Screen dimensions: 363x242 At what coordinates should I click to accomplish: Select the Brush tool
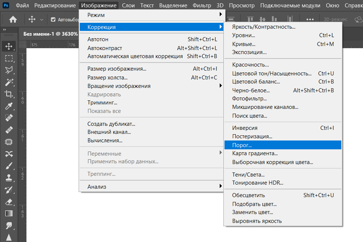9,166
